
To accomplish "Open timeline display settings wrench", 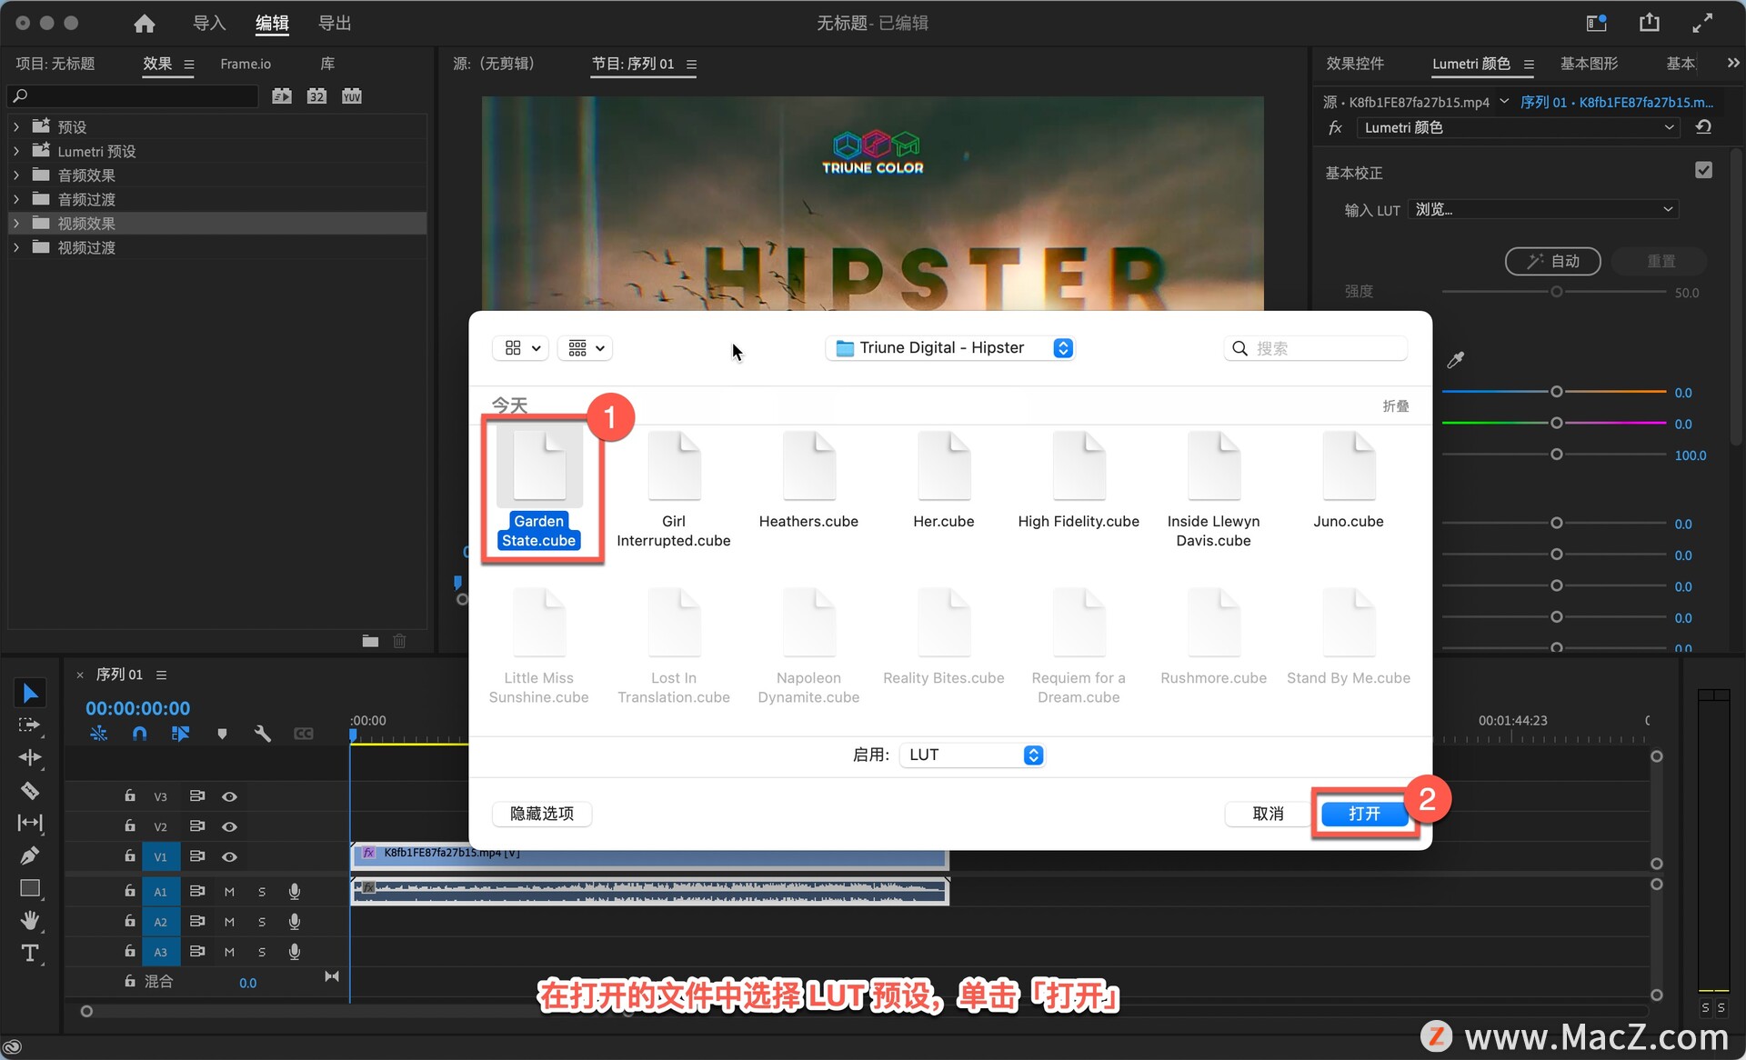I will (x=263, y=734).
